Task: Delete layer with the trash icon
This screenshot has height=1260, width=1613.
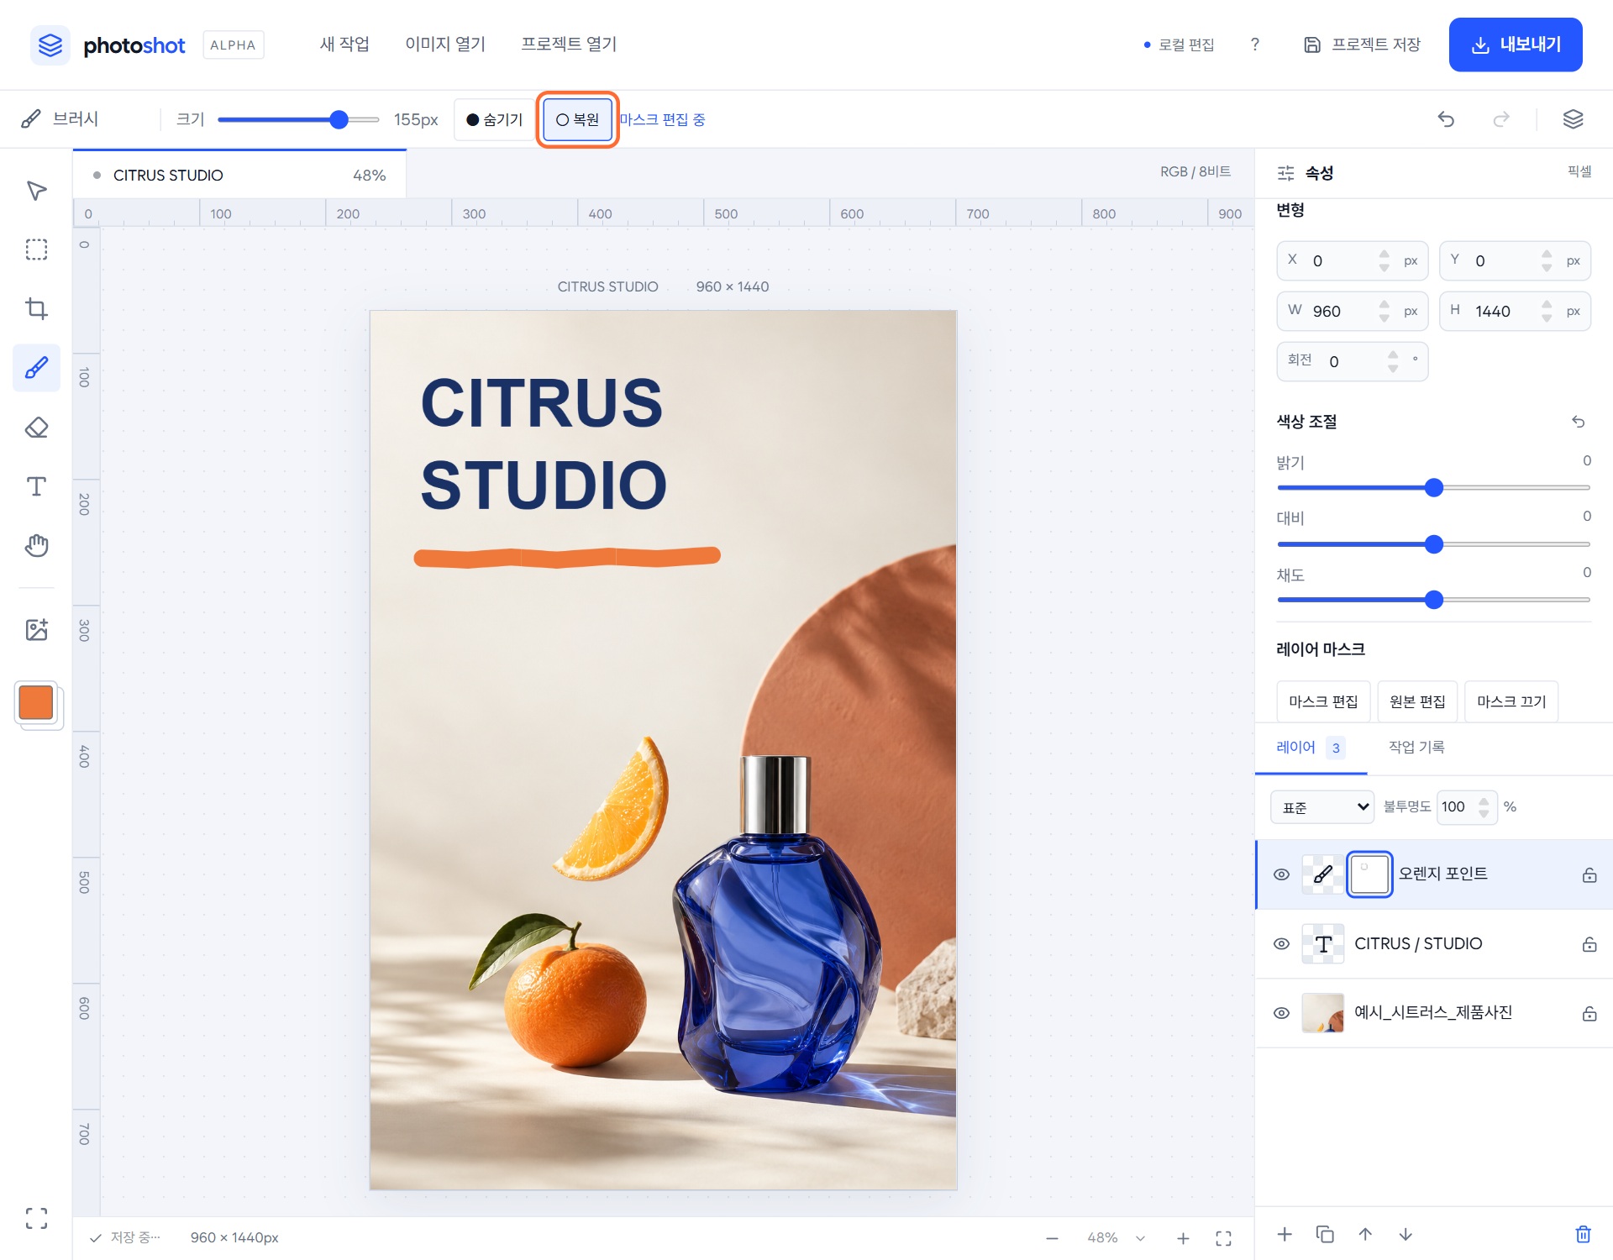Action: 1583,1234
